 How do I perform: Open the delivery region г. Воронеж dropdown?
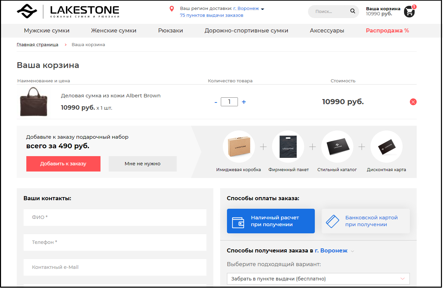click(x=249, y=8)
